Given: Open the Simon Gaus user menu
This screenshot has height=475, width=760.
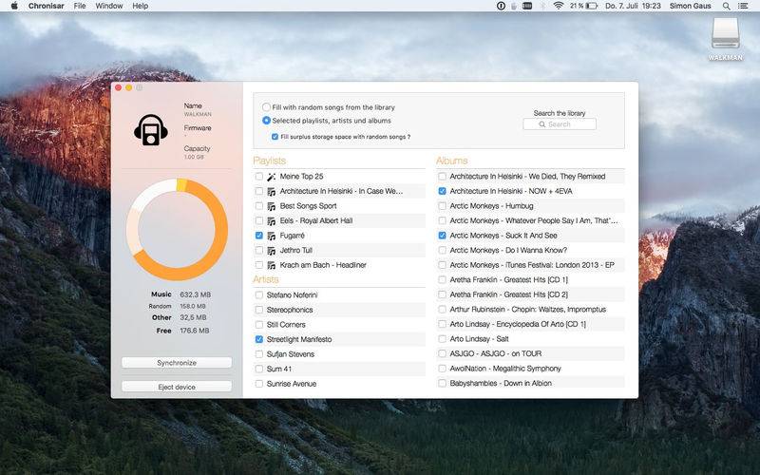Looking at the screenshot, I should coord(691,6).
